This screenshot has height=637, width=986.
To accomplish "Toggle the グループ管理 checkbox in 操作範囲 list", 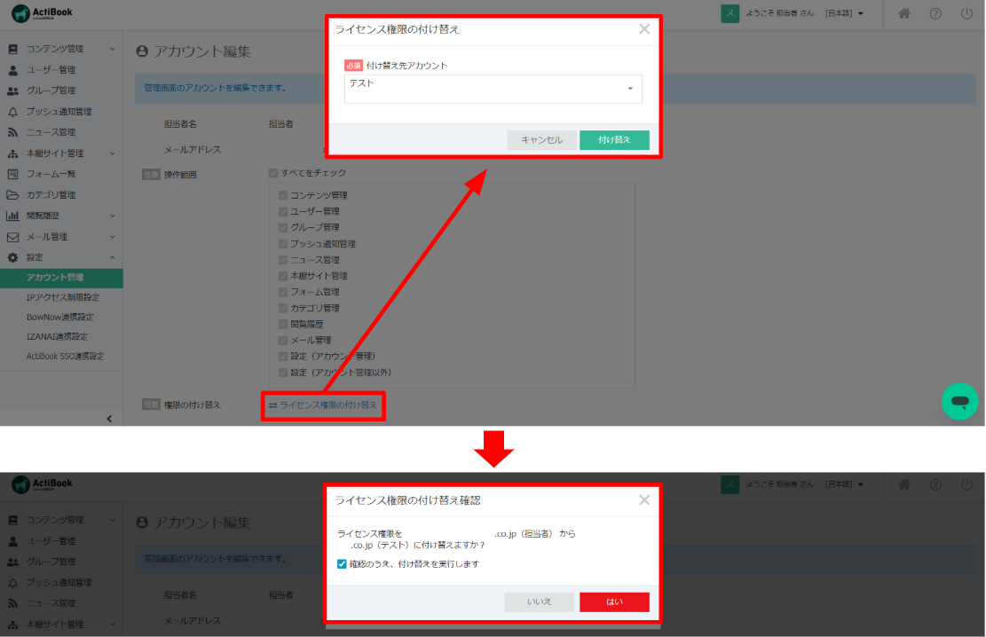I will tap(283, 228).
